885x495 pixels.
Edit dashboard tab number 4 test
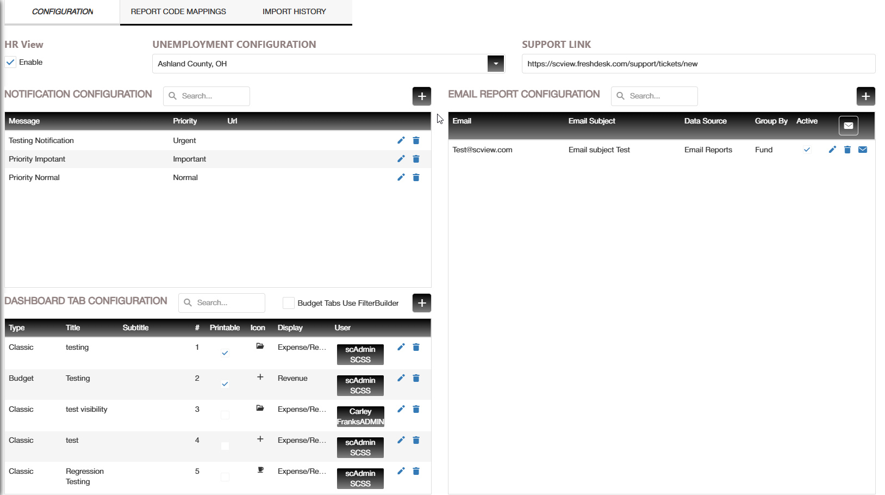[x=401, y=440]
